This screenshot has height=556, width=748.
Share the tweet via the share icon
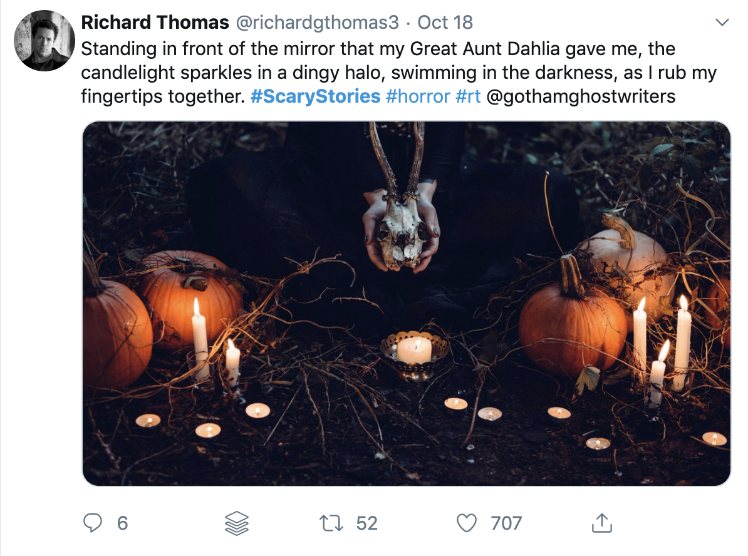(x=601, y=523)
